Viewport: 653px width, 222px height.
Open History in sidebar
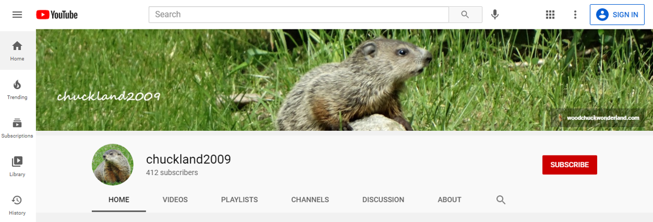[17, 205]
